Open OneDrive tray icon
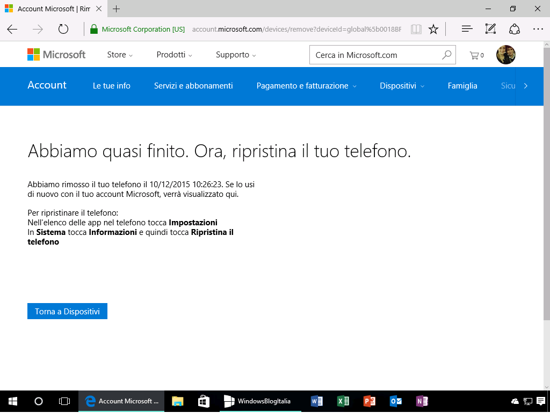The height and width of the screenshot is (420, 550). tap(515, 401)
